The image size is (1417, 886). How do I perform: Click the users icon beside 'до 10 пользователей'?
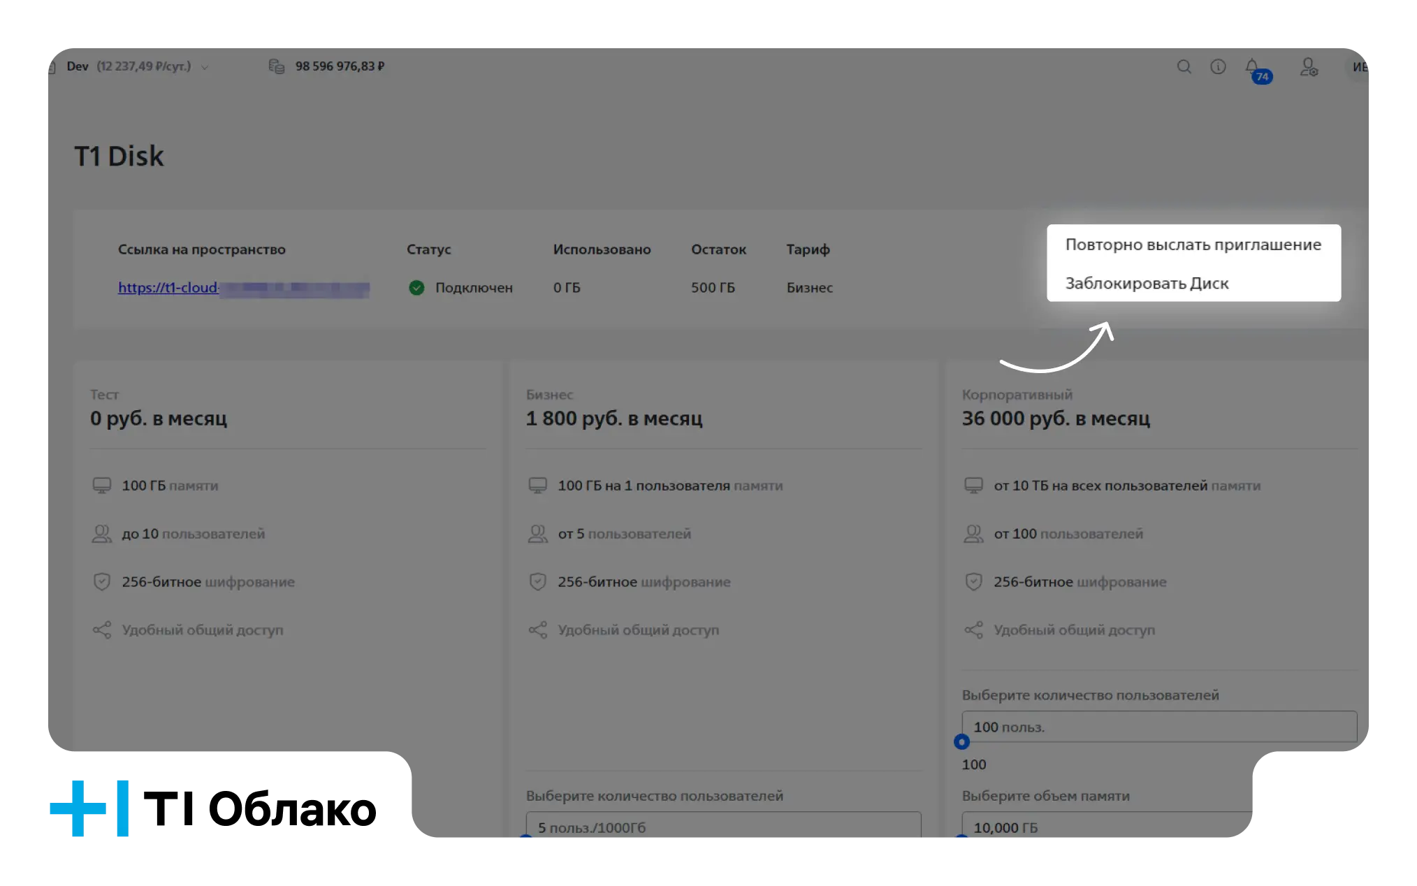(102, 534)
